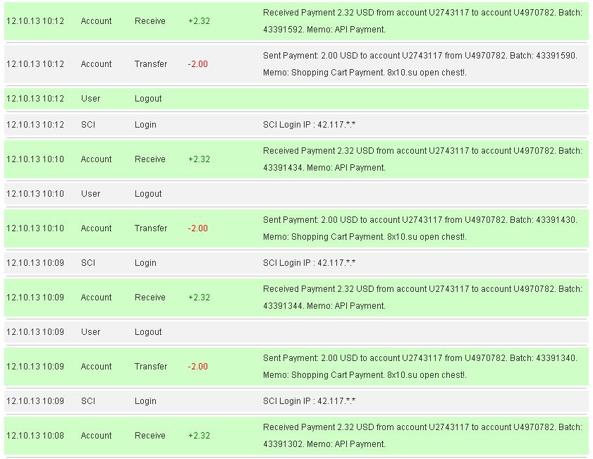
Task: Open the sent payment description, batch 43391340
Action: 420,367
